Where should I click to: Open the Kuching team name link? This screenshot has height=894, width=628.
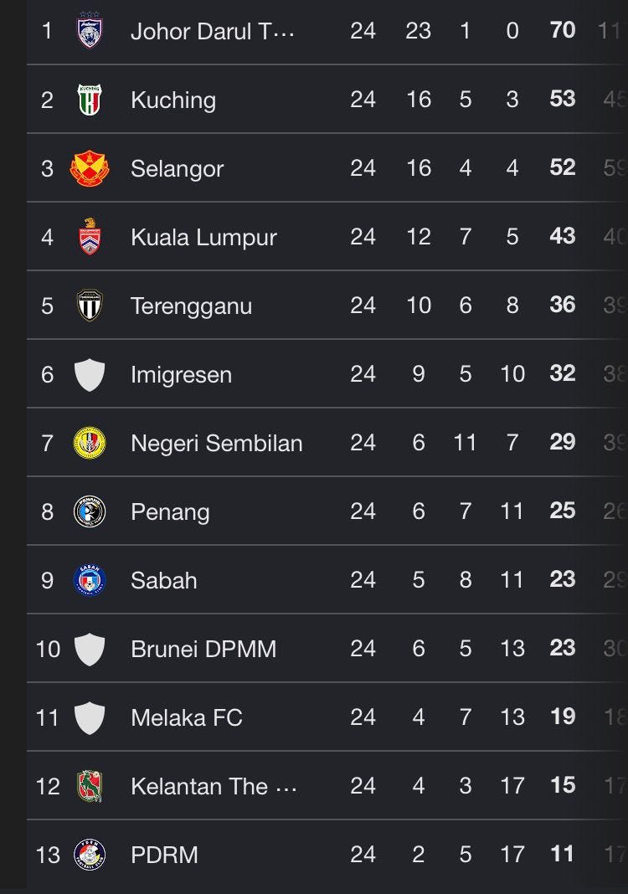(173, 100)
